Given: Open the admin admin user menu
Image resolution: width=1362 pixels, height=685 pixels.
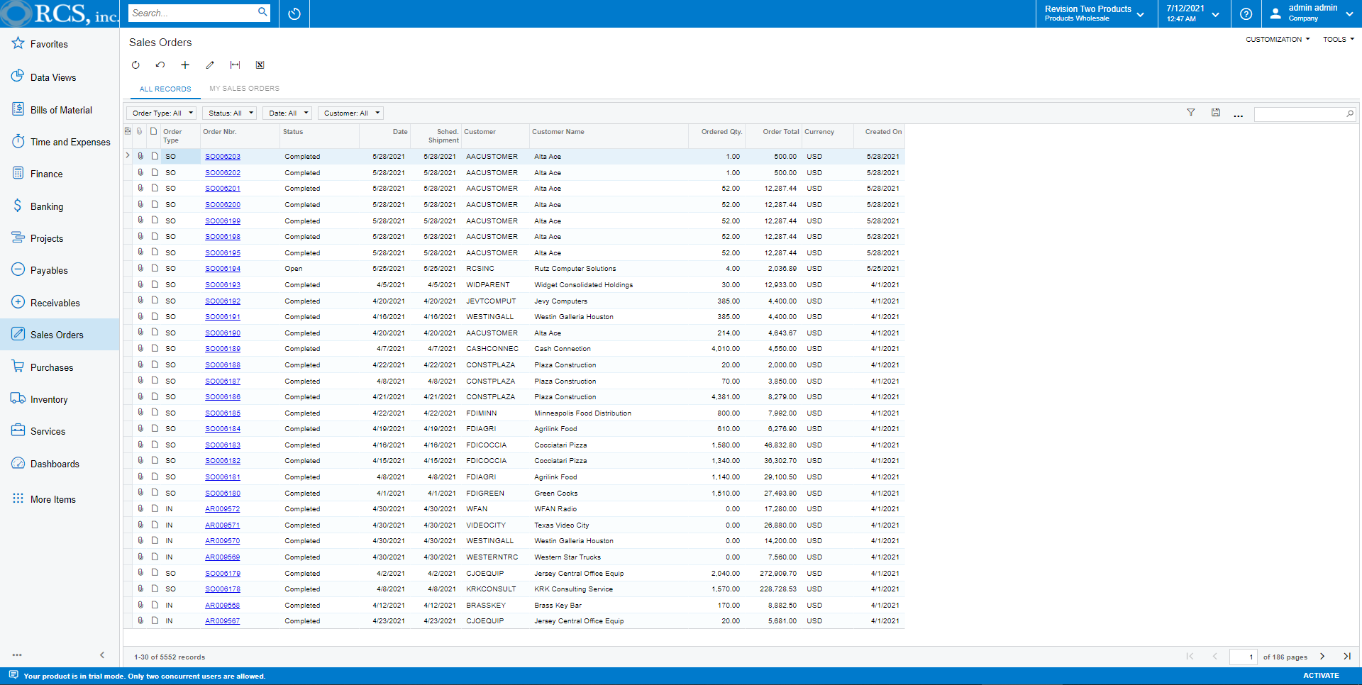Looking at the screenshot, I should pos(1312,13).
